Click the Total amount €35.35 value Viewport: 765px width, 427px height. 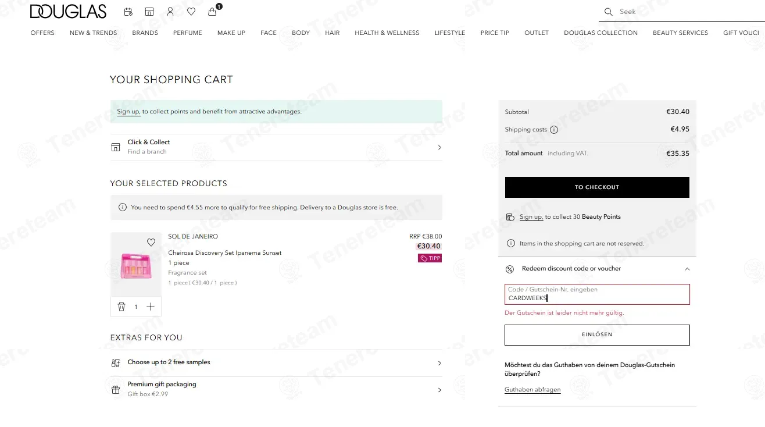coord(678,154)
